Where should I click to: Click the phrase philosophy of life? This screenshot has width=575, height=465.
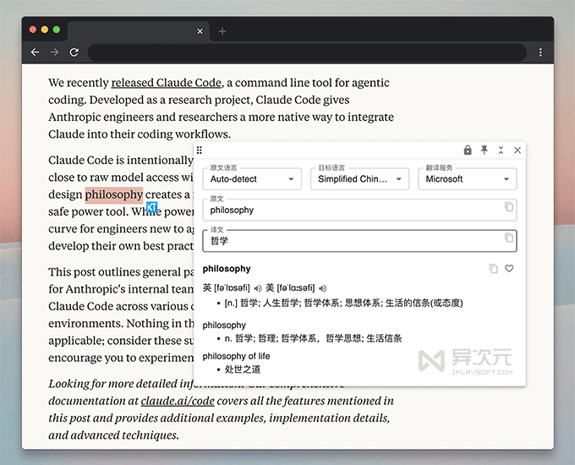(x=236, y=356)
